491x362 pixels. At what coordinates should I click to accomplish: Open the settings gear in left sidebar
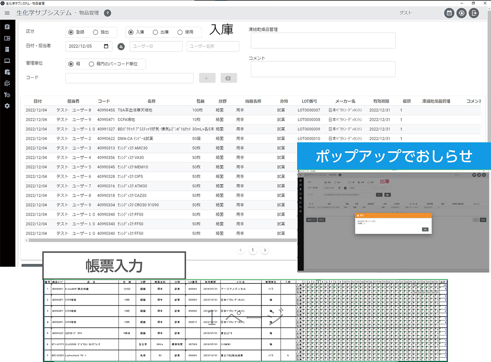(7, 106)
